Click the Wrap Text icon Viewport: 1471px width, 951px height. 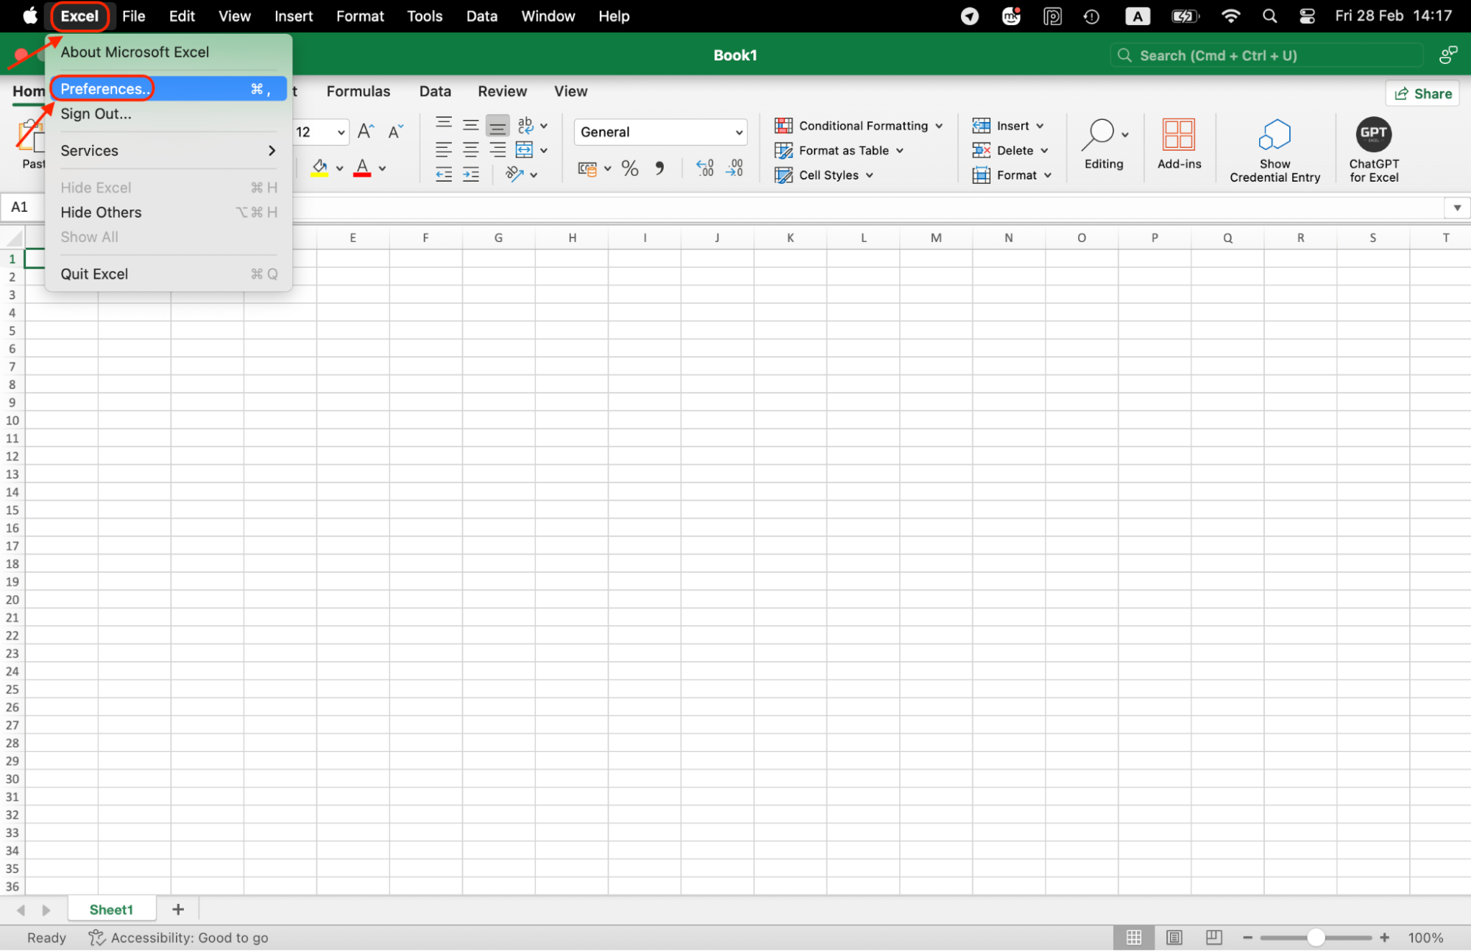pos(525,125)
